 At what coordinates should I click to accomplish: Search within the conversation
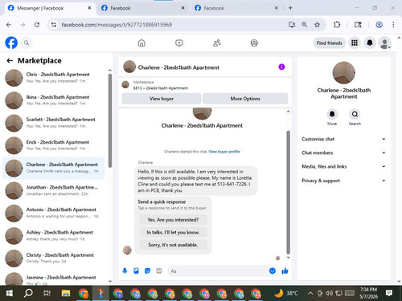pos(355,115)
